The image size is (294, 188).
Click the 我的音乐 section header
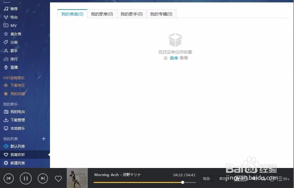[10, 104]
